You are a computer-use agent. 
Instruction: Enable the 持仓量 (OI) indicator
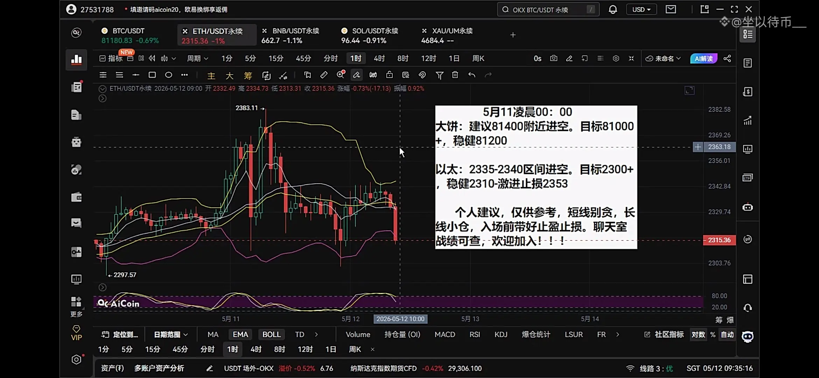pos(402,335)
